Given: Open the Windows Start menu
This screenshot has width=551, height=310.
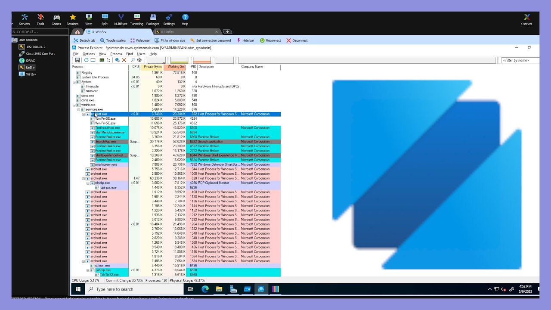Looking at the screenshot, I should (x=78, y=289).
